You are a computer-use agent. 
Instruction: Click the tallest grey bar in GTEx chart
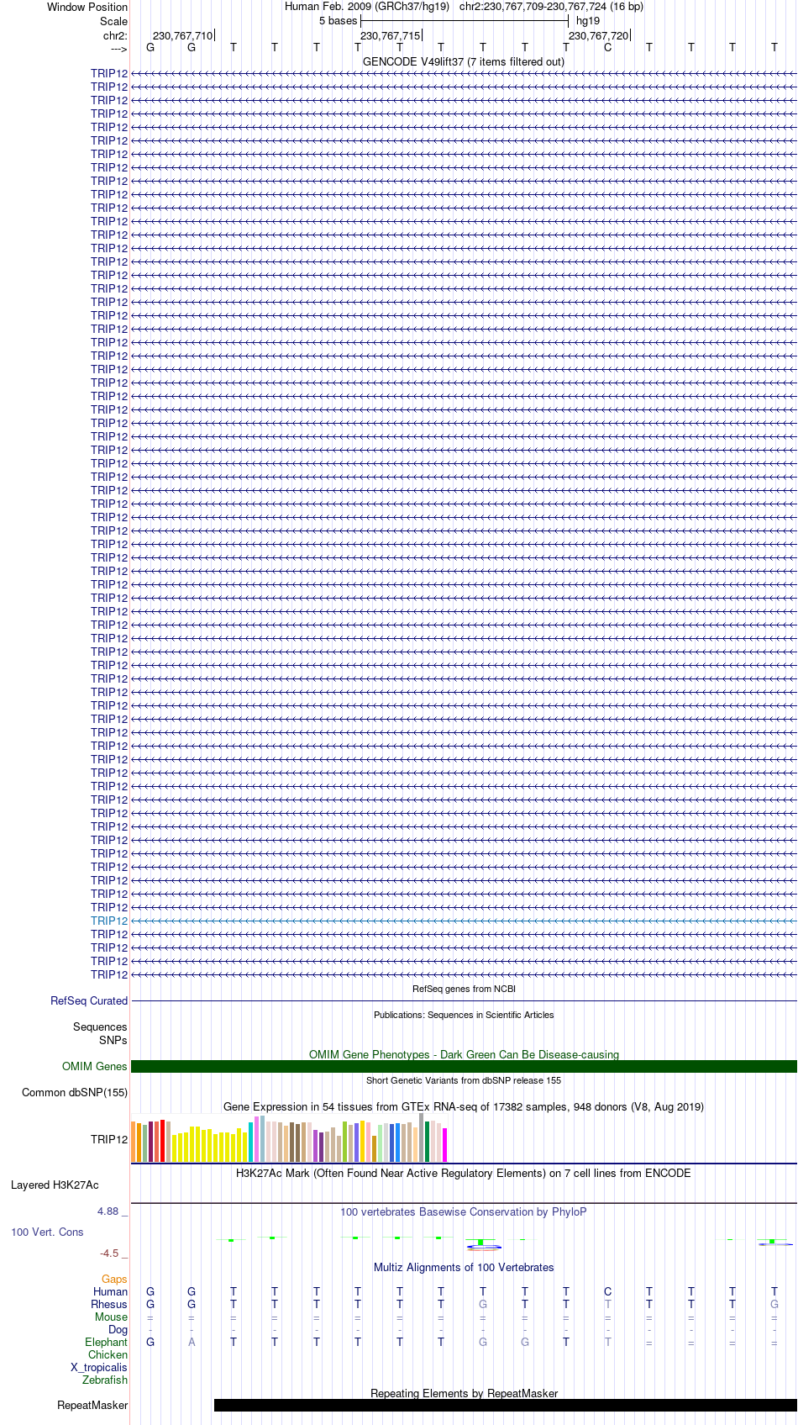[422, 1137]
